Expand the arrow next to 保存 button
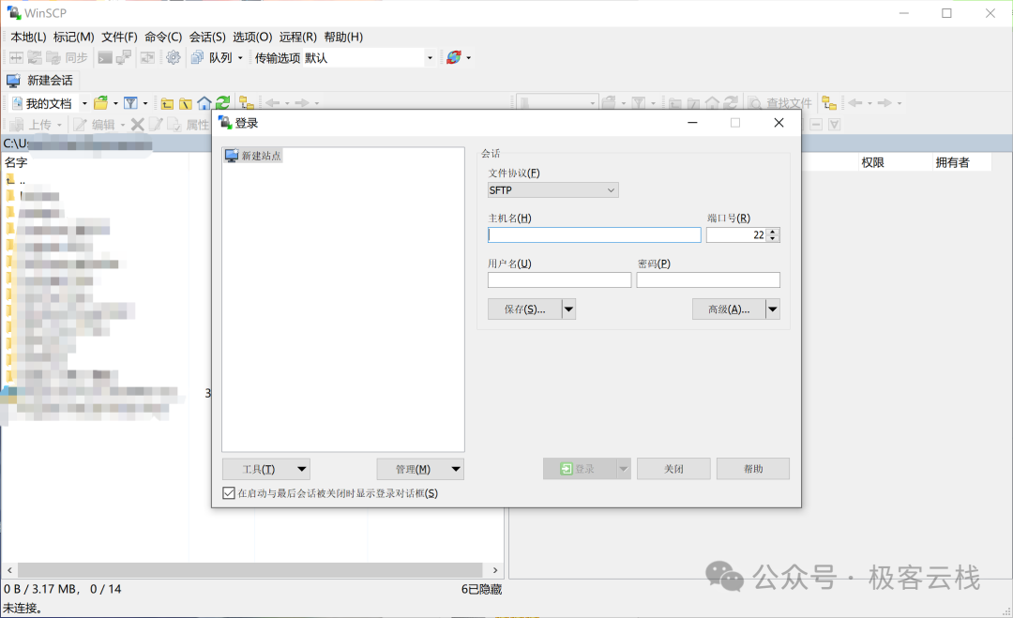 568,309
